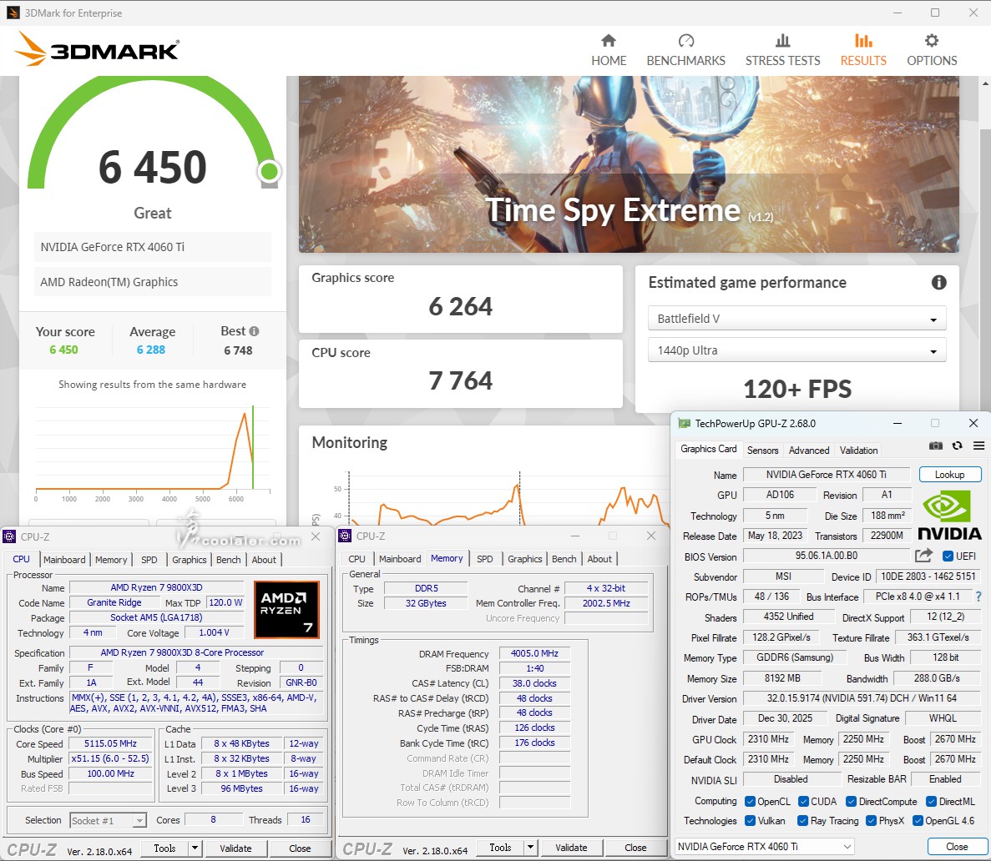Toggle the OpenGL 4.6 checkbox
991x861 pixels.
point(918,821)
